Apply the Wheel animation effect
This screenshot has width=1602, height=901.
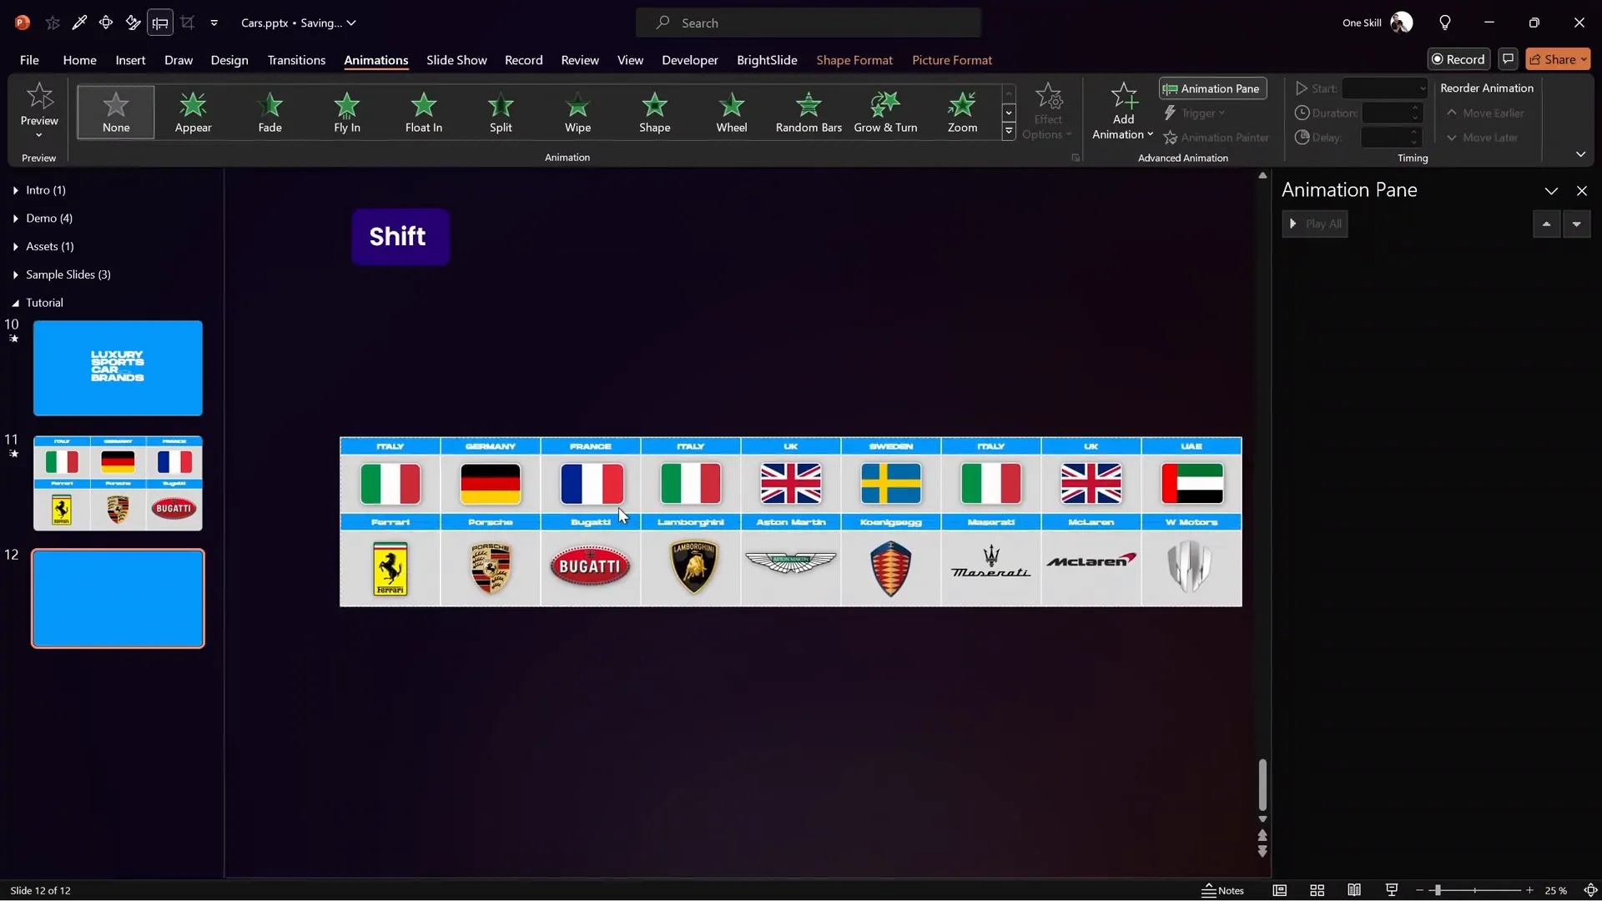[x=732, y=112]
